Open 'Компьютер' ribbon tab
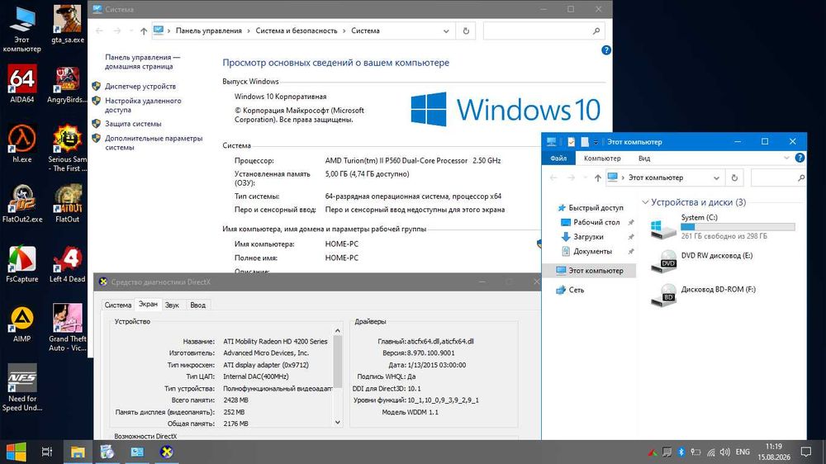Image resolution: width=826 pixels, height=464 pixels. click(602, 158)
